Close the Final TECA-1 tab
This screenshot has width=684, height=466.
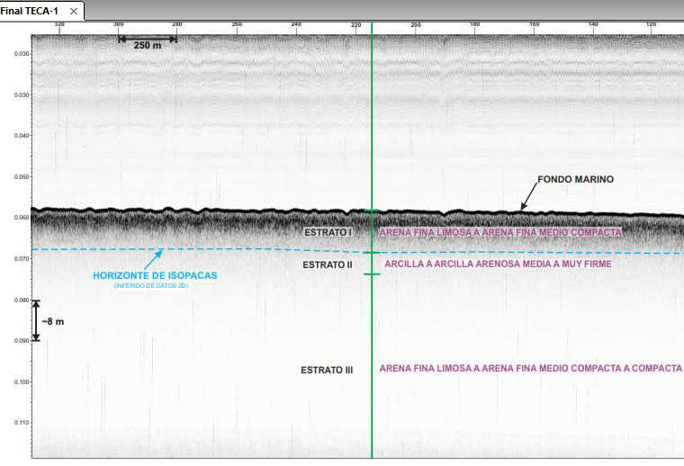[x=74, y=12]
